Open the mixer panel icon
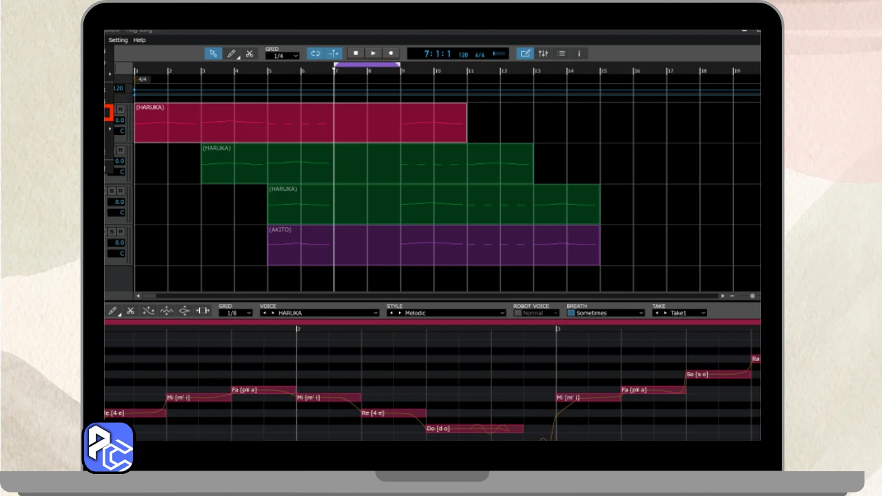 coord(544,54)
